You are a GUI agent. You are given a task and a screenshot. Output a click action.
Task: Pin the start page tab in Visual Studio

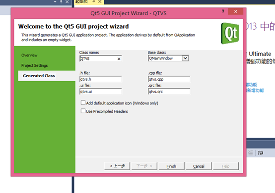coord(93,1)
